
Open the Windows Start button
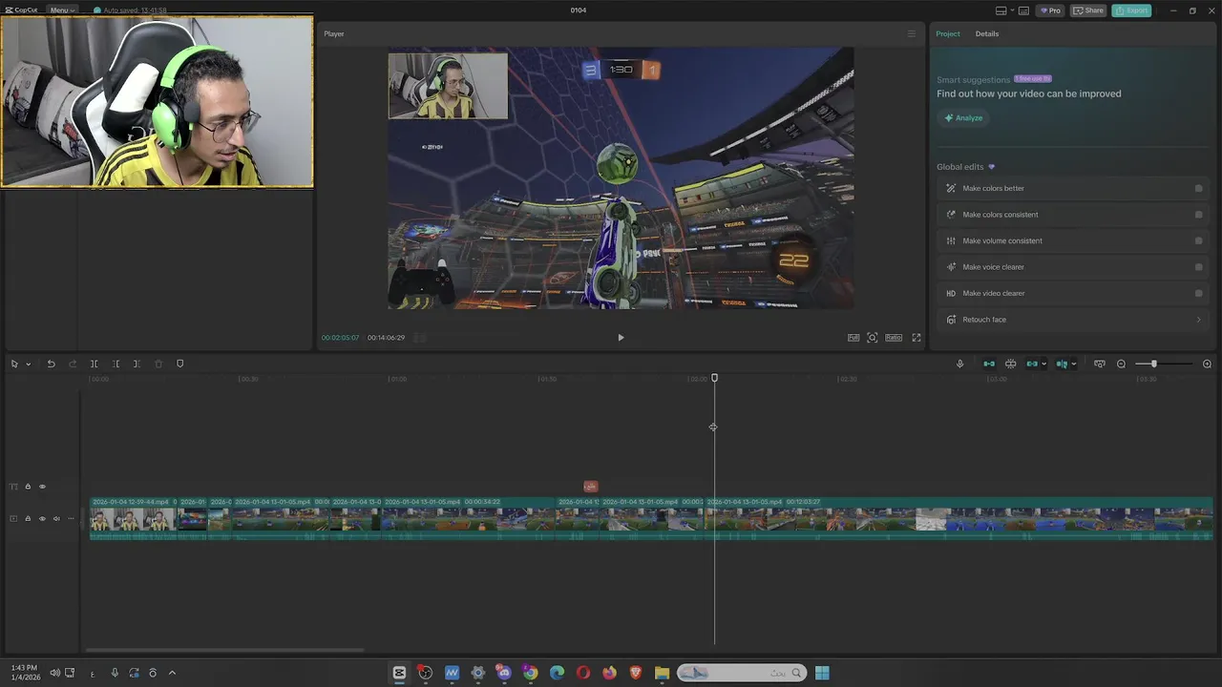pos(822,673)
